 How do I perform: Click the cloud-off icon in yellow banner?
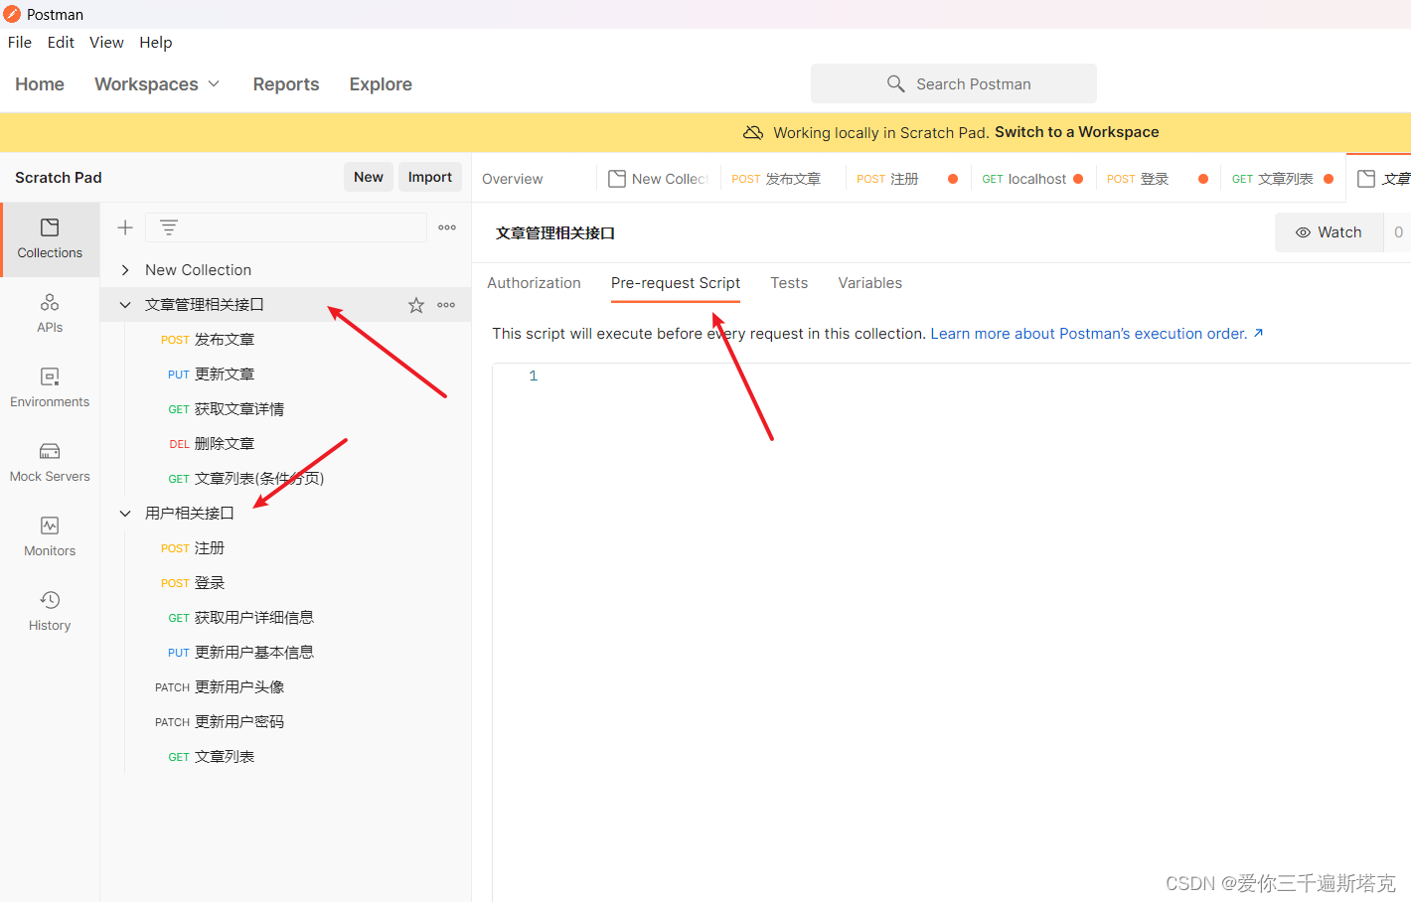pyautogui.click(x=753, y=132)
